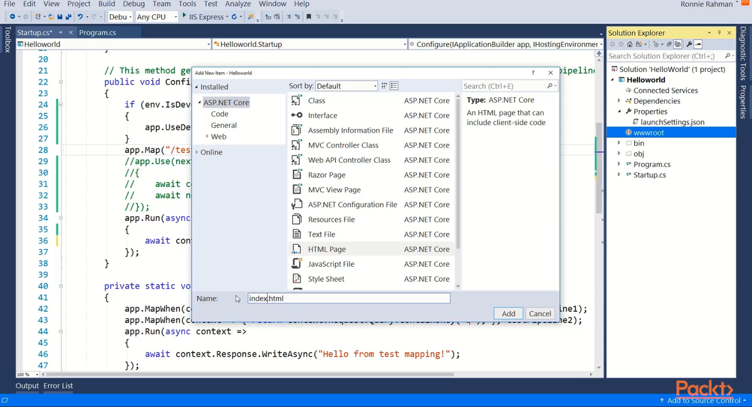Viewport: 752px width, 407px height.
Task: Expand the Online templates node
Action: pos(197,152)
